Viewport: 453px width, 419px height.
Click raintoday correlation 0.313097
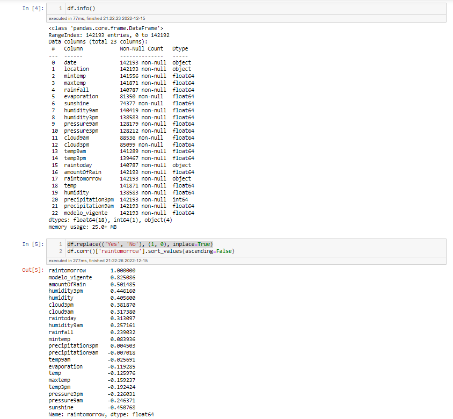click(123, 319)
